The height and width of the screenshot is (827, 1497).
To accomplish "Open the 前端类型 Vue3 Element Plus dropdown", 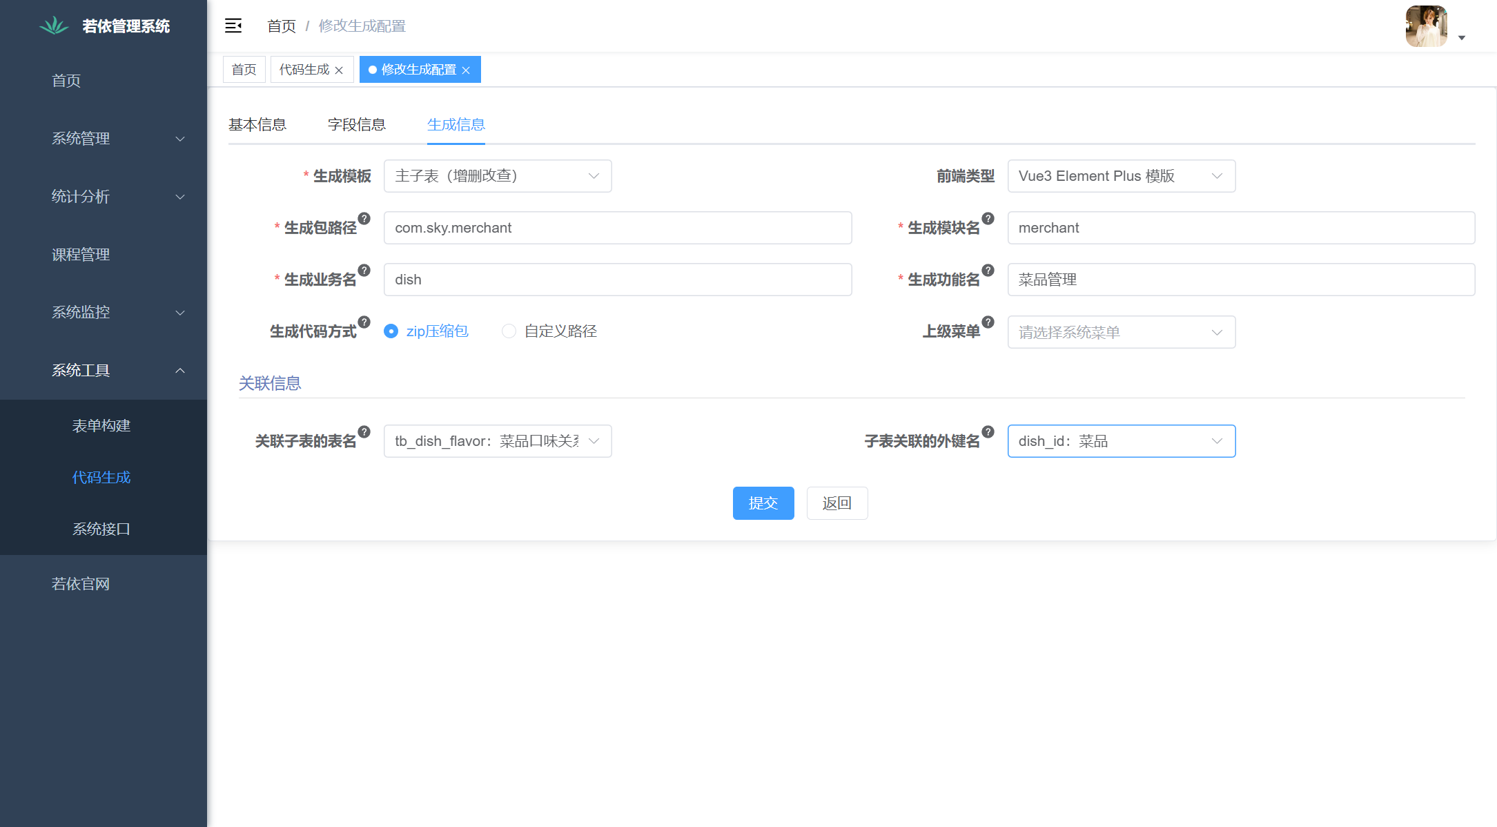I will click(1121, 176).
